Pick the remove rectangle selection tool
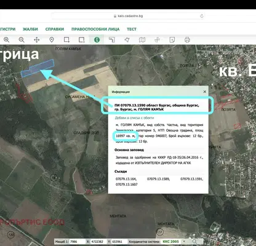The image size is (256, 246). click(x=82, y=39)
